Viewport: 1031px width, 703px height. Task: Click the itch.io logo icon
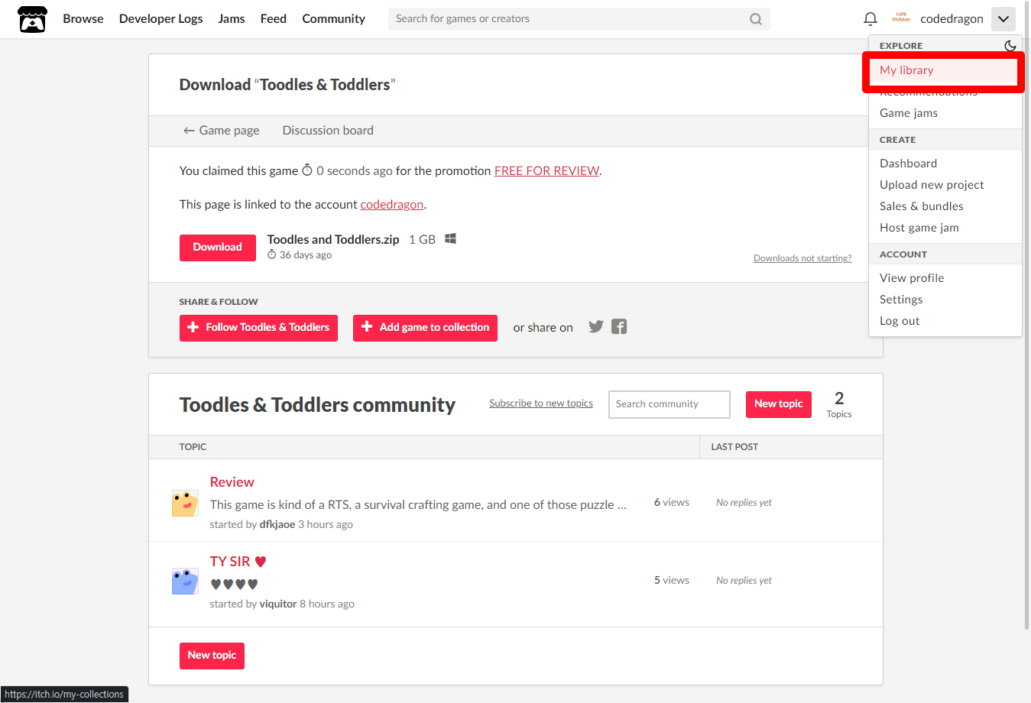[x=32, y=19]
